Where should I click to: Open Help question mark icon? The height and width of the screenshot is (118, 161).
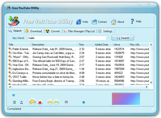click(132, 21)
